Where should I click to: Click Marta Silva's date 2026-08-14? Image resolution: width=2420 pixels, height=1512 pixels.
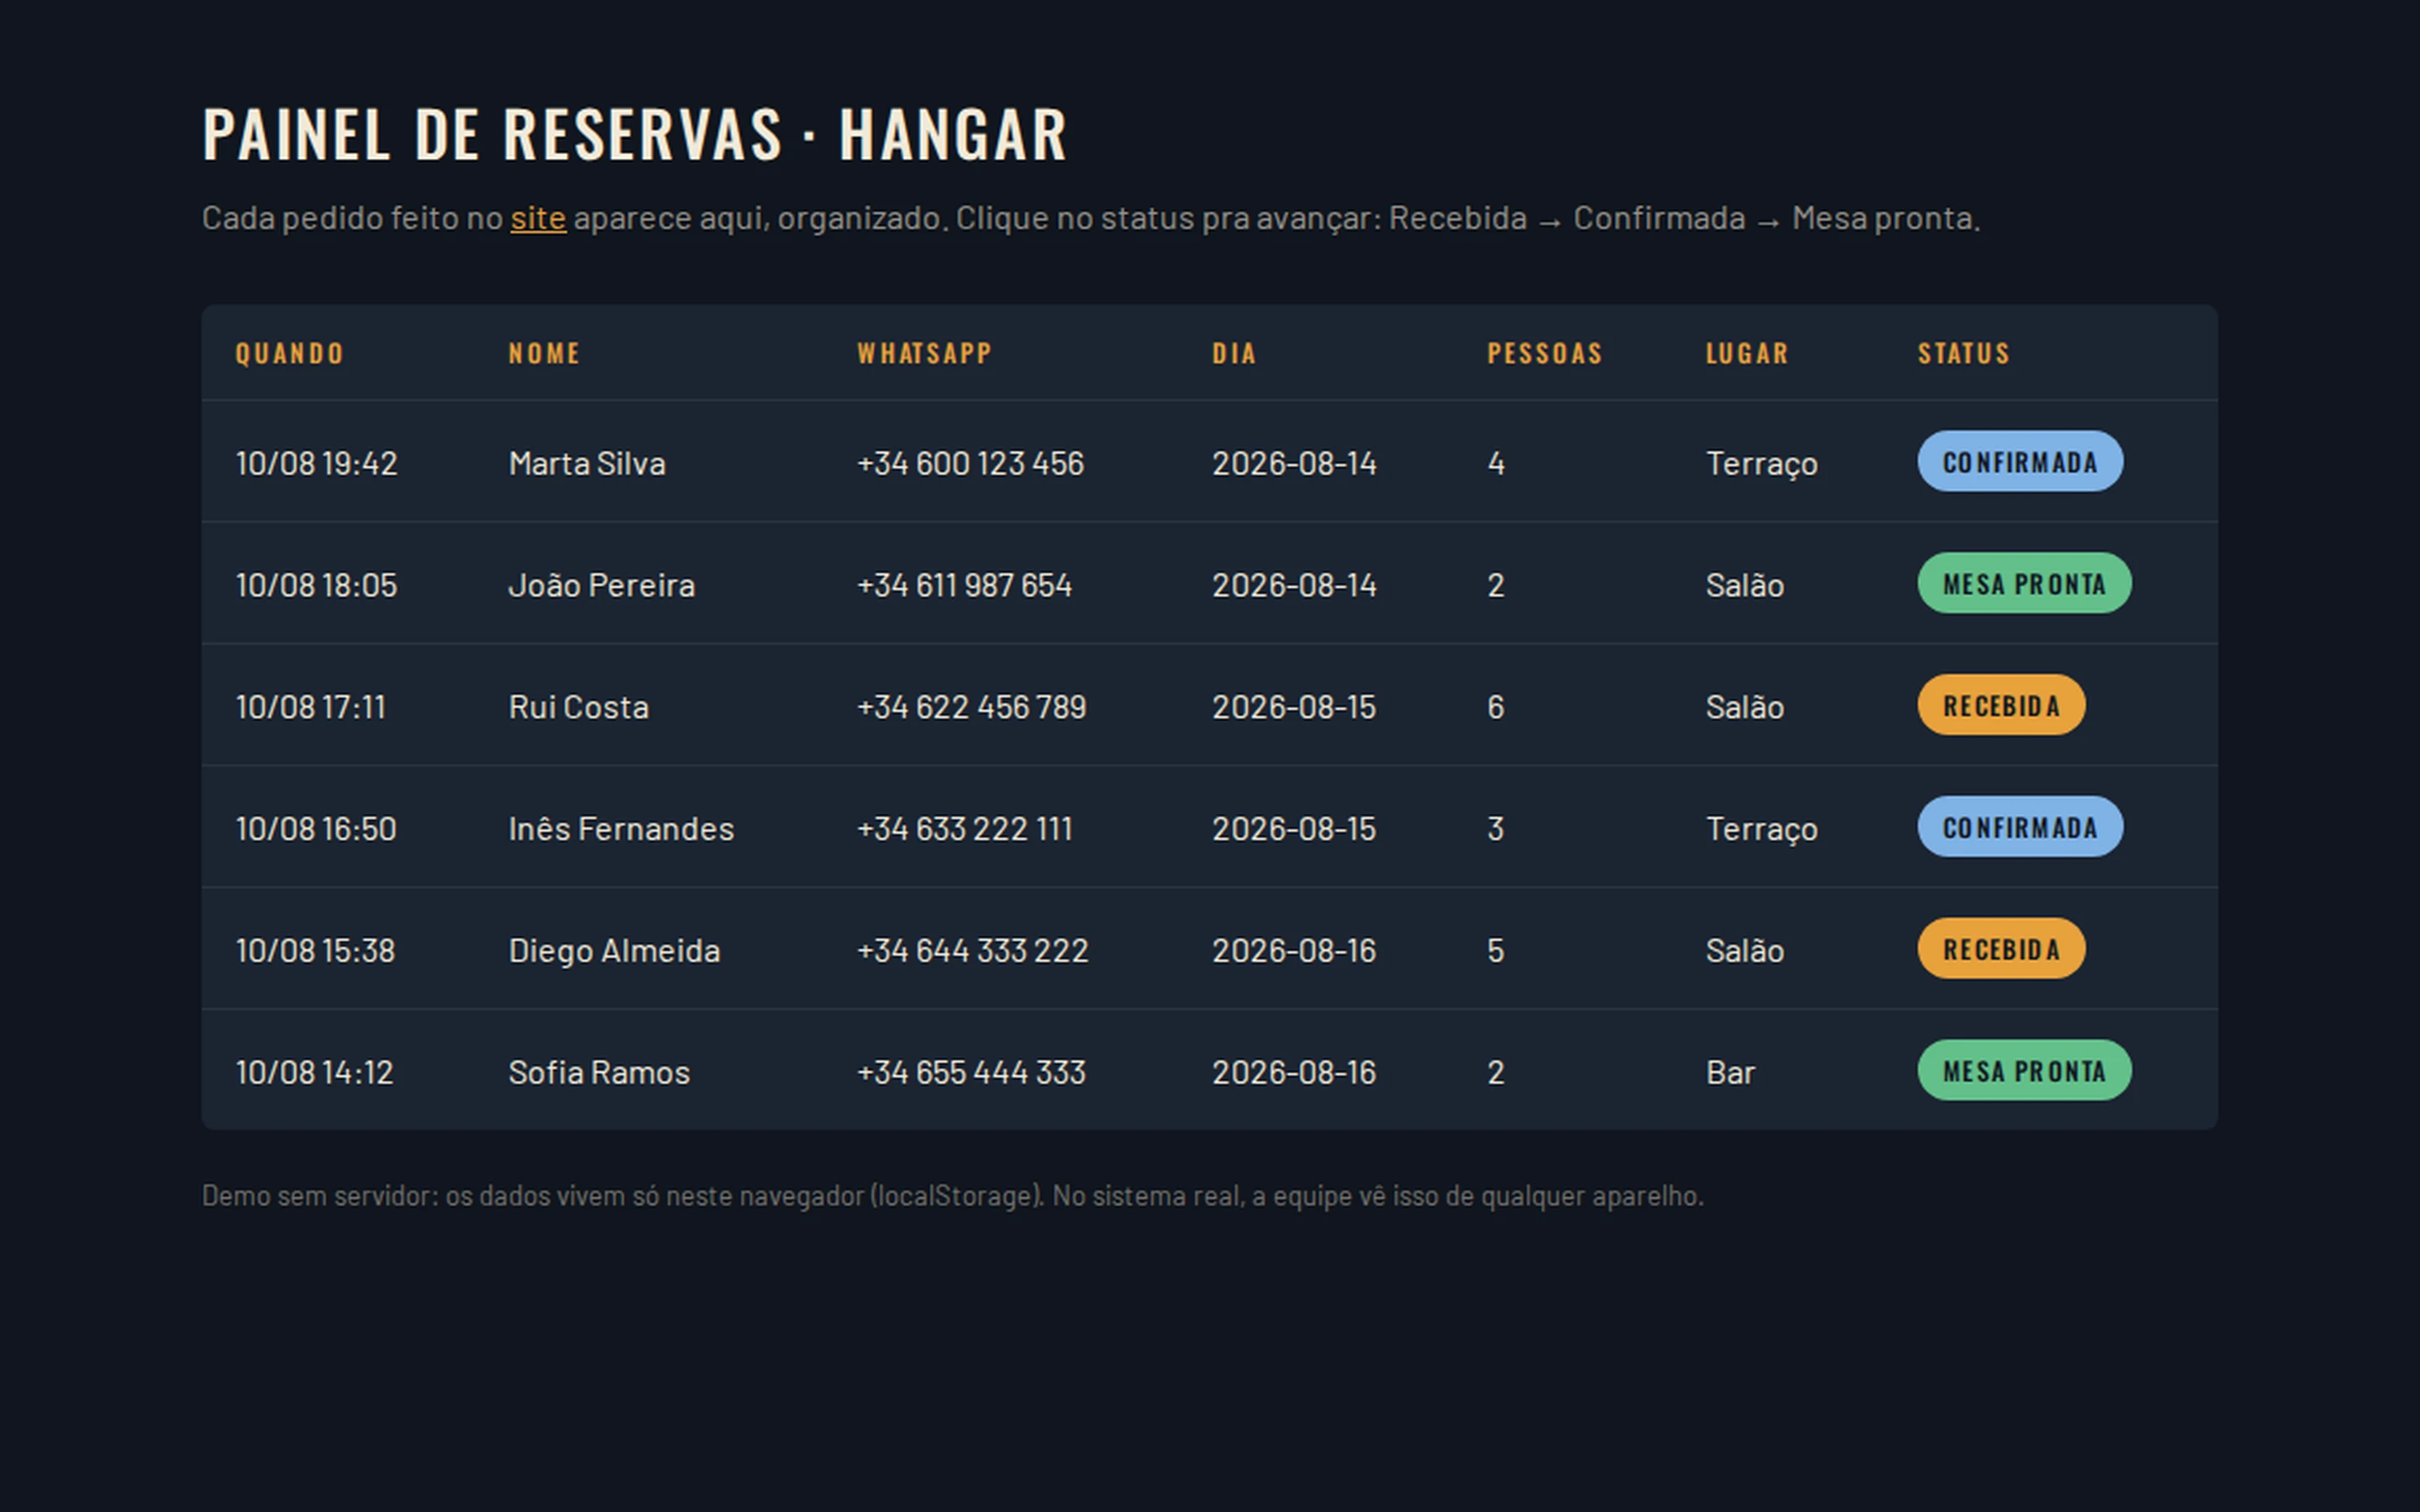tap(1294, 464)
